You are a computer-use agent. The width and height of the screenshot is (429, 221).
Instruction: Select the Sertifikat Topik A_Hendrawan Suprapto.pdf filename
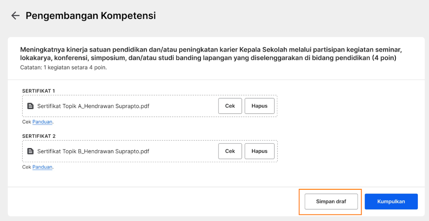[x=93, y=106]
